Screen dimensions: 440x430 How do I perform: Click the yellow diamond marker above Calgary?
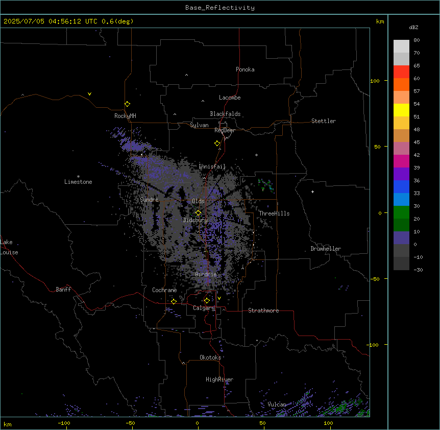[x=207, y=301]
